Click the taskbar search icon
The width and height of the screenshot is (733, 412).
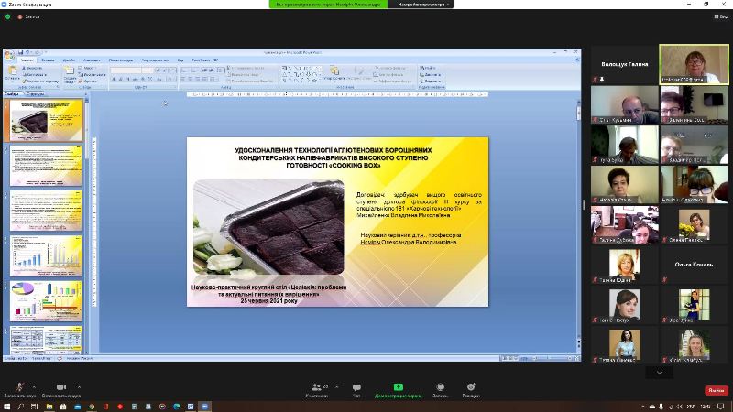[x=21, y=407]
